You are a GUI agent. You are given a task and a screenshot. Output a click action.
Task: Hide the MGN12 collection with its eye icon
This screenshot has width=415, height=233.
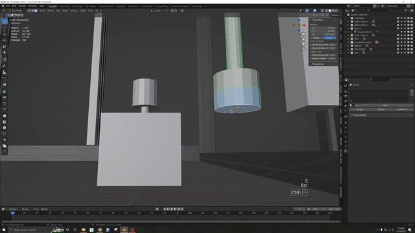[405, 45]
